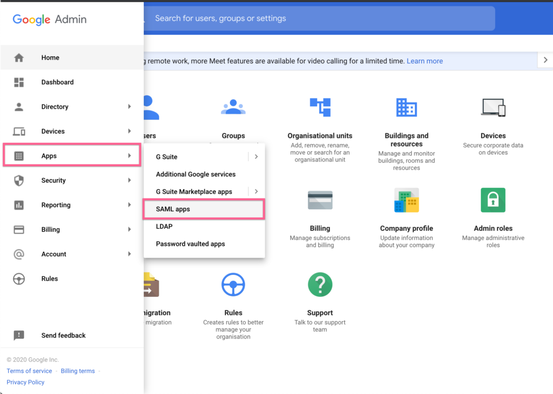Click the Apps grid icon
Image resolution: width=553 pixels, height=394 pixels.
[19, 156]
